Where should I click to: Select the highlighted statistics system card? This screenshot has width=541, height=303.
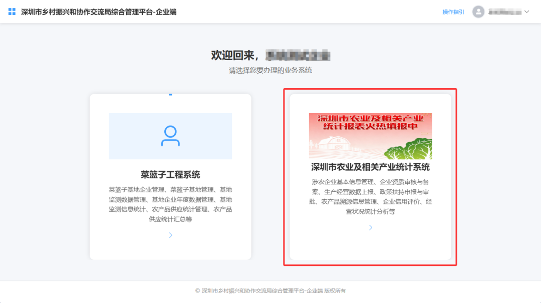[x=370, y=178]
